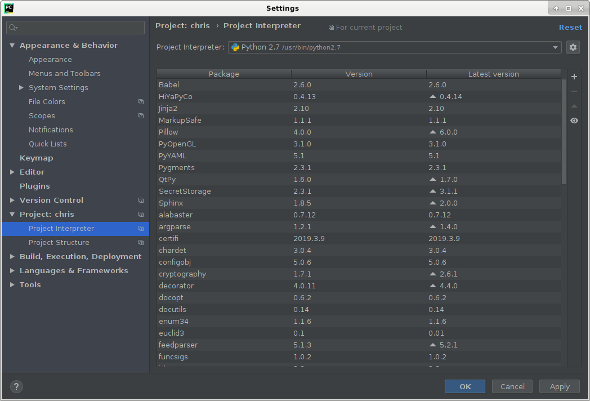This screenshot has width=590, height=401.
Task: Select the certifi package row
Action: (359, 238)
